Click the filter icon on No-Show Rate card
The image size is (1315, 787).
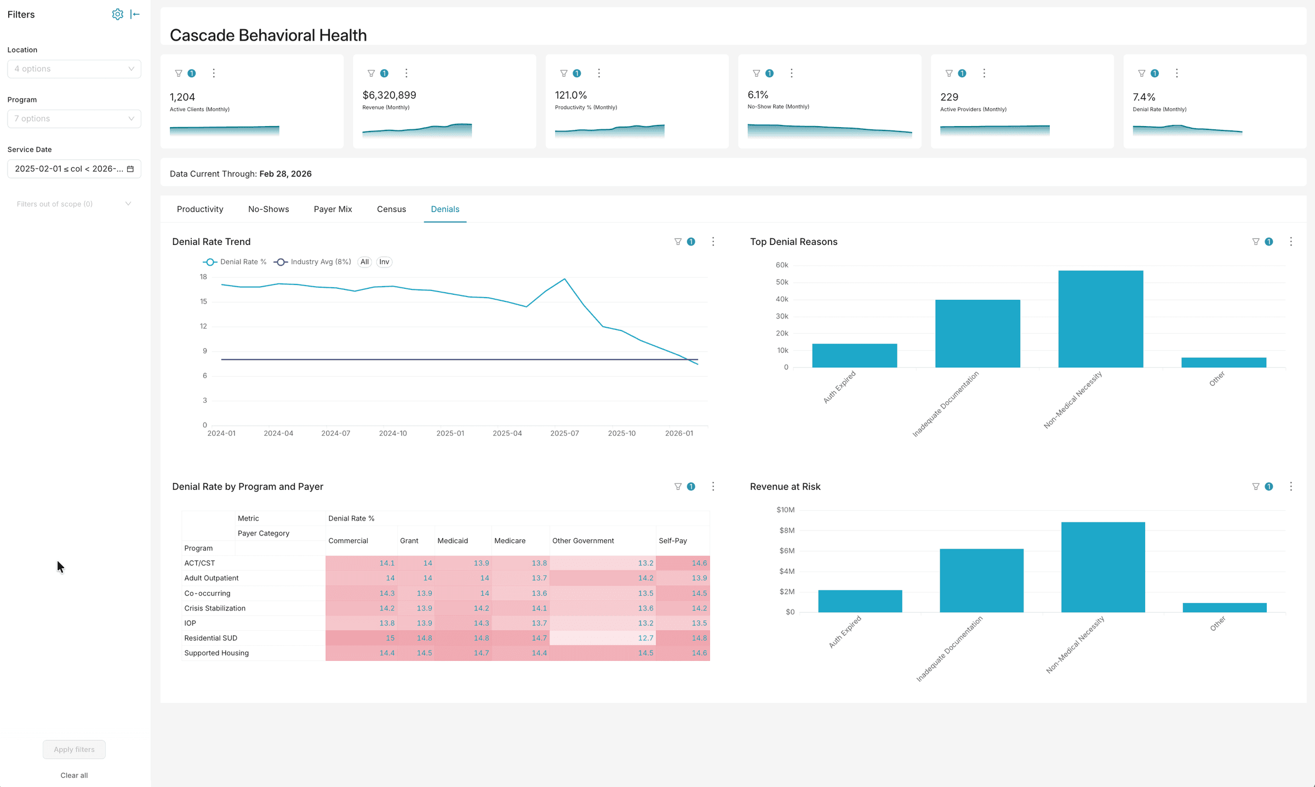tap(756, 73)
